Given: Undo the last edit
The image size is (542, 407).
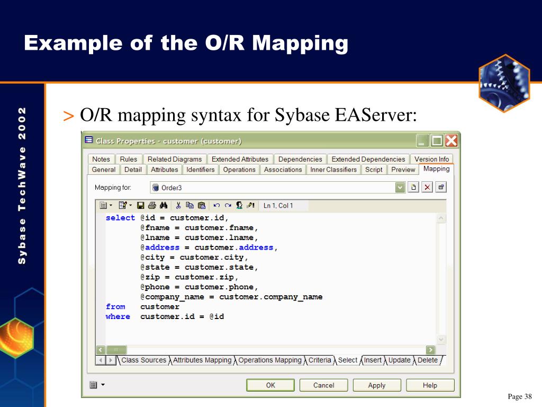Looking at the screenshot, I should (216, 206).
